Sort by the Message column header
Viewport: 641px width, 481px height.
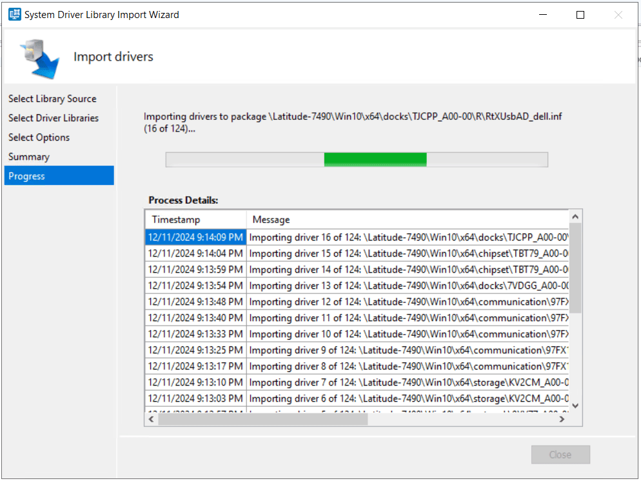(x=271, y=220)
